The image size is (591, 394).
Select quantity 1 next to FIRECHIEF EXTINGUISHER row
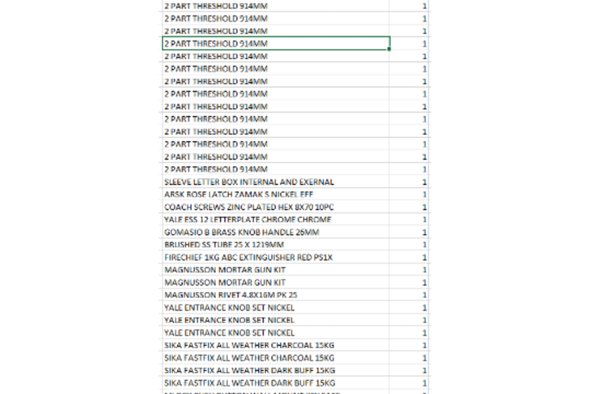(x=409, y=257)
